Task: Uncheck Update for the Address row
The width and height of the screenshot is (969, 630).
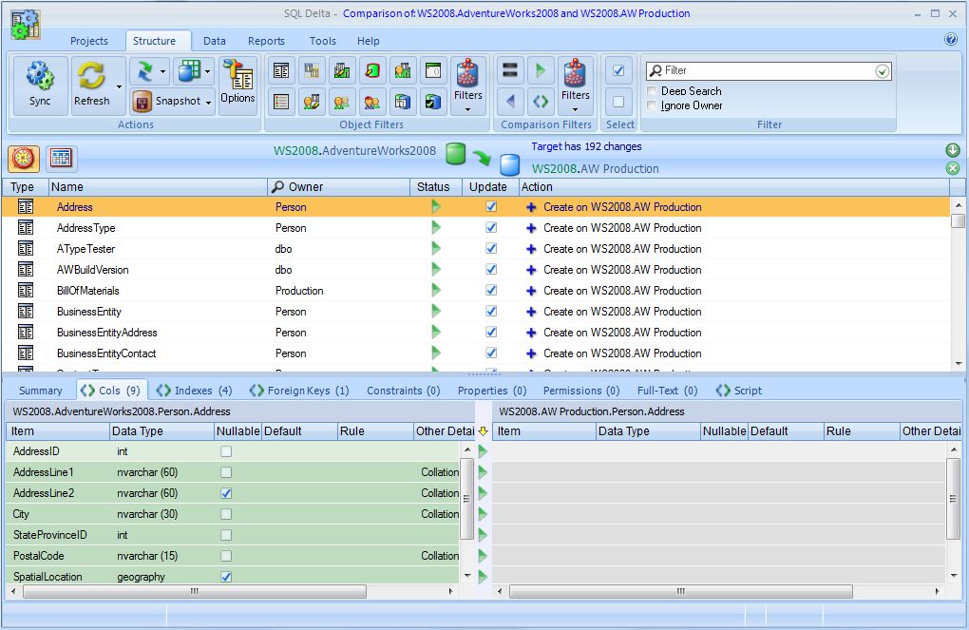Action: point(491,206)
